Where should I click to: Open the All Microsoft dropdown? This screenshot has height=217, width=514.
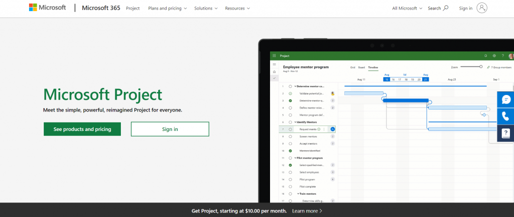click(407, 8)
